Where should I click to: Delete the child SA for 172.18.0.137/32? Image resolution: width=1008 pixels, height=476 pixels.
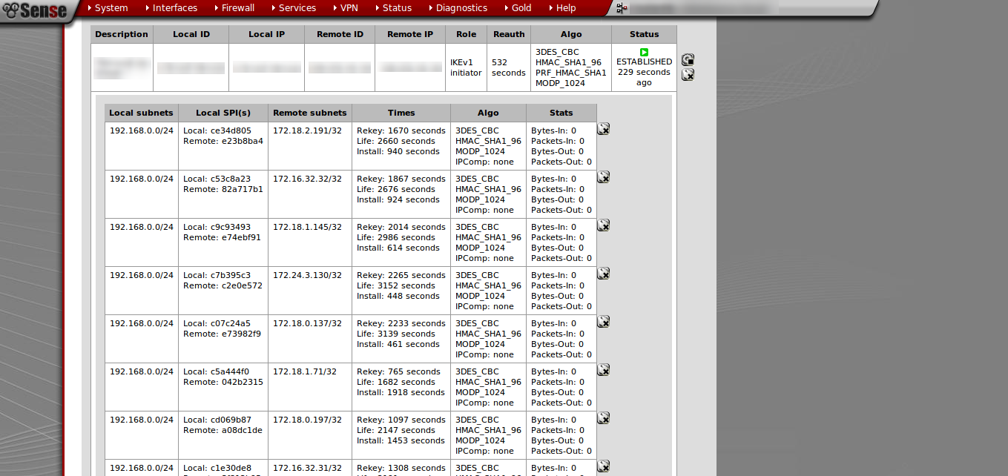coord(604,321)
